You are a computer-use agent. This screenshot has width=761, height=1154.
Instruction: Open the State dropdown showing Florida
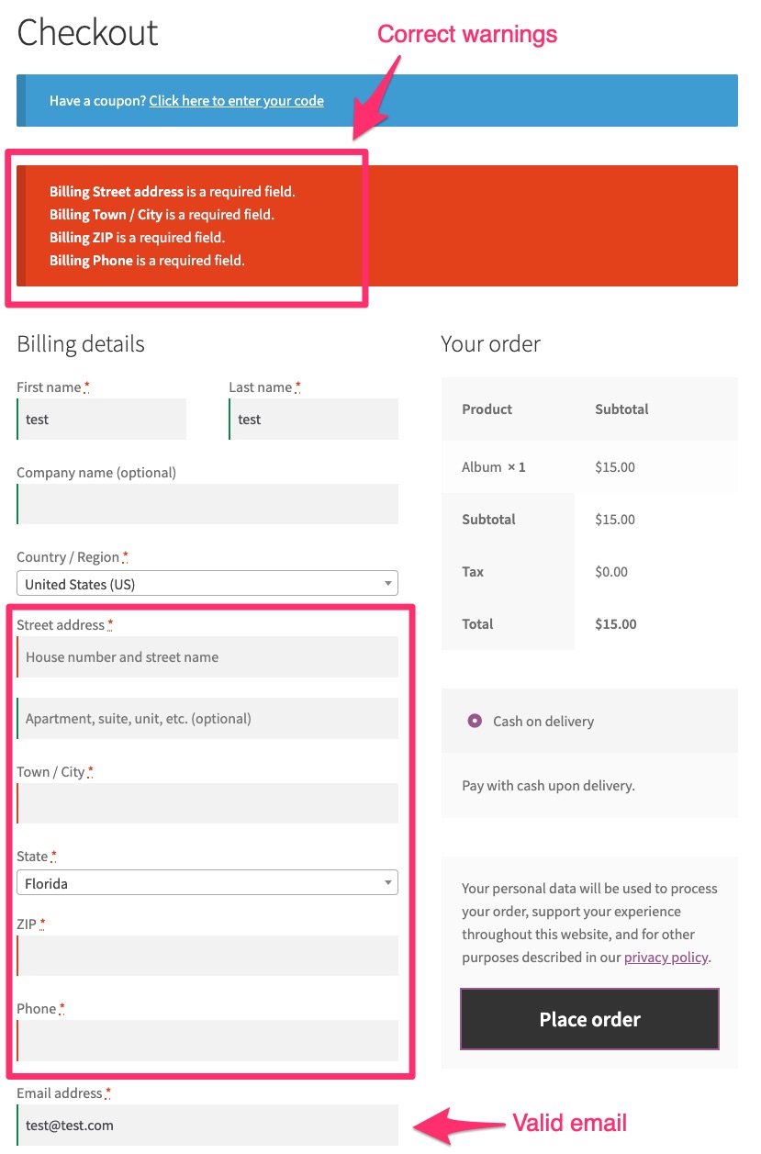207,882
